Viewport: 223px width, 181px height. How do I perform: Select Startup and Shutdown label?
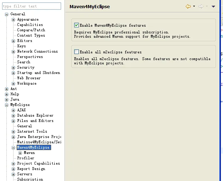coord(39,73)
